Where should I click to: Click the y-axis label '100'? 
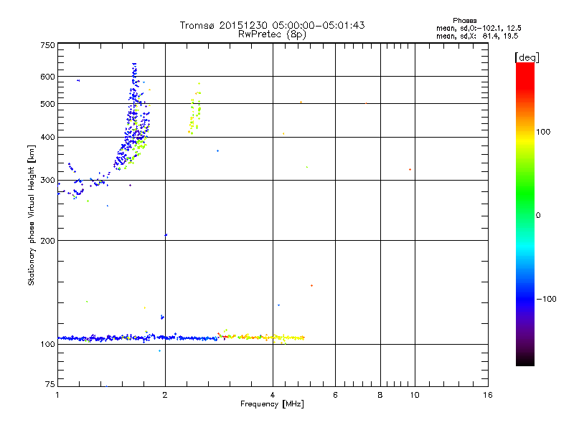pyautogui.click(x=47, y=345)
